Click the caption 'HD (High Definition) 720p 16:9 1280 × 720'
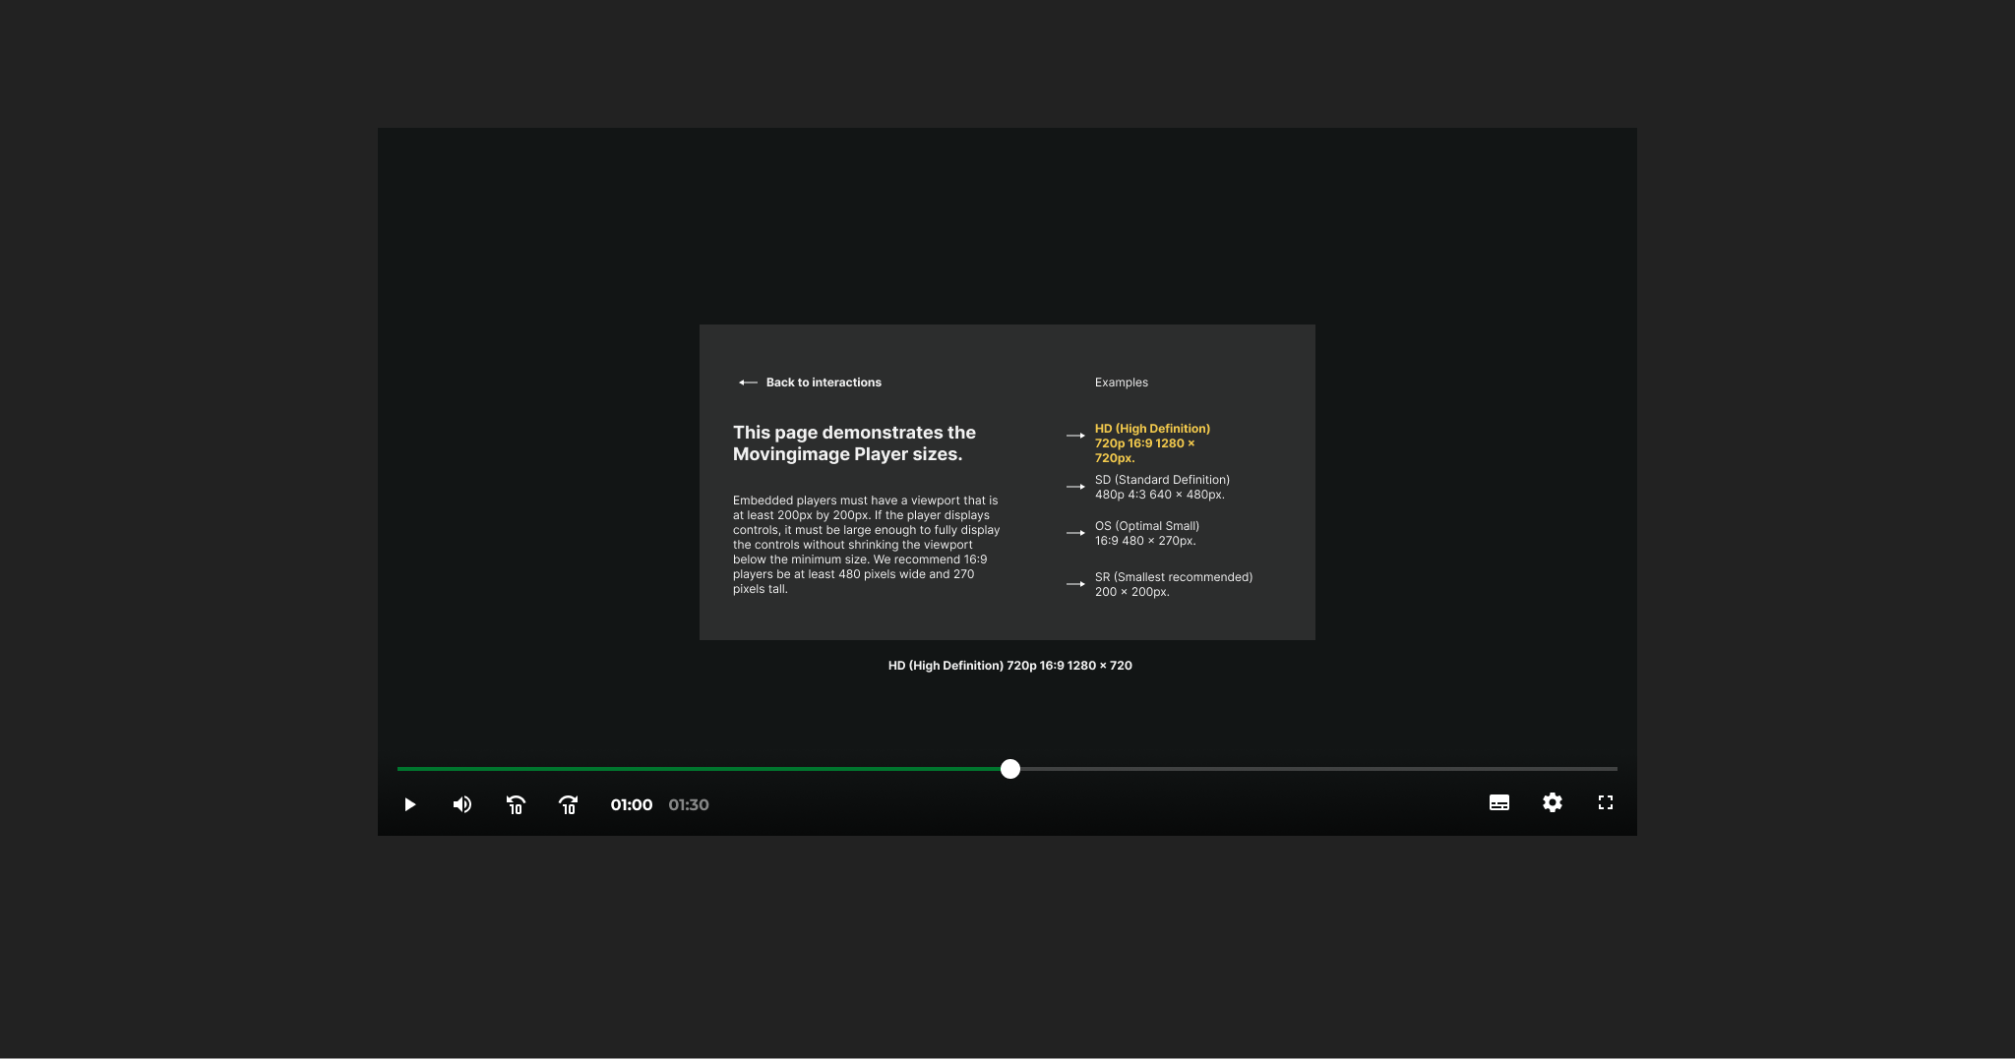 click(x=1010, y=666)
